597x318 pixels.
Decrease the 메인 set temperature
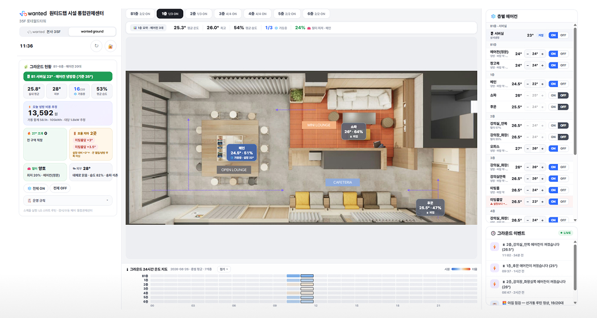pyautogui.click(x=527, y=84)
